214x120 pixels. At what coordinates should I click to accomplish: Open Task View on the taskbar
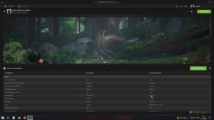[x=8, y=118]
